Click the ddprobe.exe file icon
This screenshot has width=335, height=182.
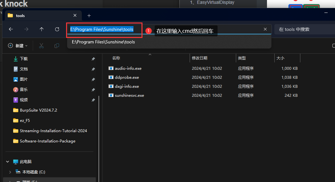[x=111, y=77]
